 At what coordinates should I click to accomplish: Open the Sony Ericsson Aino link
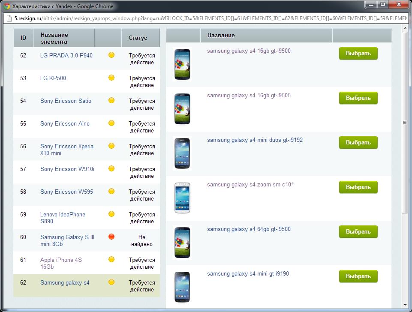tap(65, 123)
